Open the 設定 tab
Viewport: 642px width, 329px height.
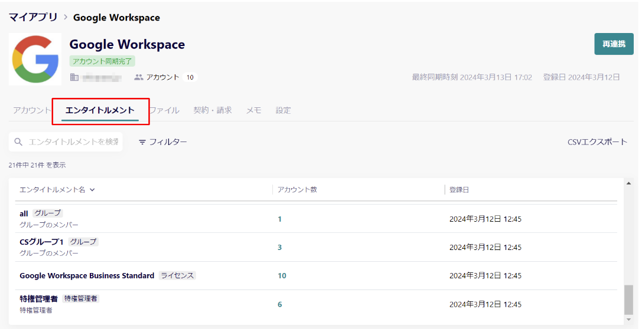pyautogui.click(x=283, y=110)
